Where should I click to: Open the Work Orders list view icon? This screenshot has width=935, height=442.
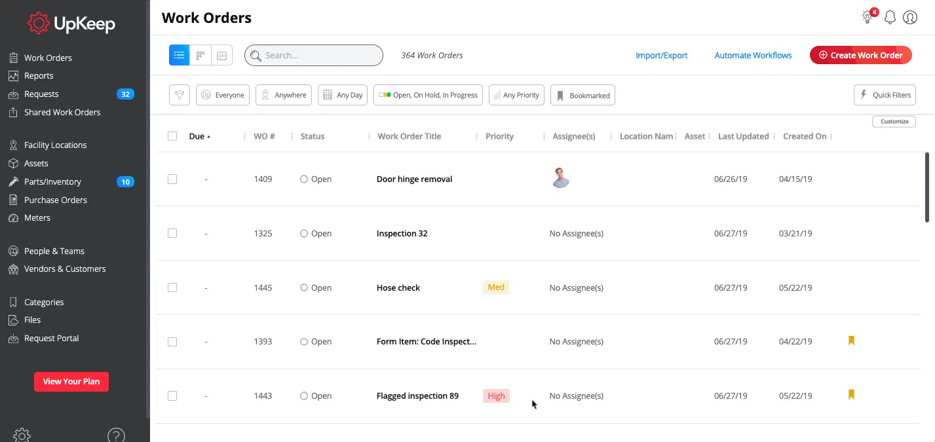click(179, 55)
